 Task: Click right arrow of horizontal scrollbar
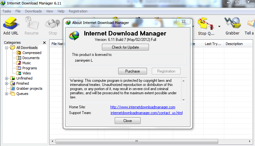point(250,141)
